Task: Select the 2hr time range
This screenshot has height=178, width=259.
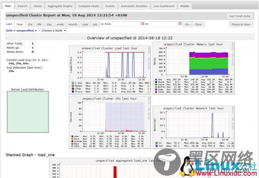Action: pos(30,24)
